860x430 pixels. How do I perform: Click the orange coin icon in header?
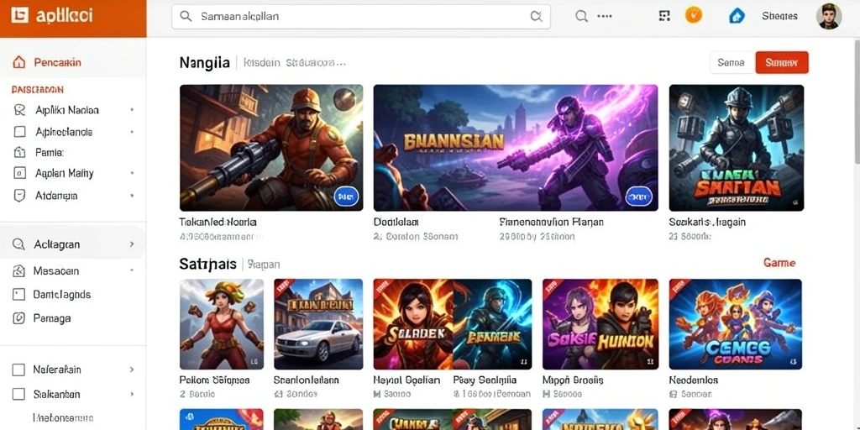[x=693, y=15]
